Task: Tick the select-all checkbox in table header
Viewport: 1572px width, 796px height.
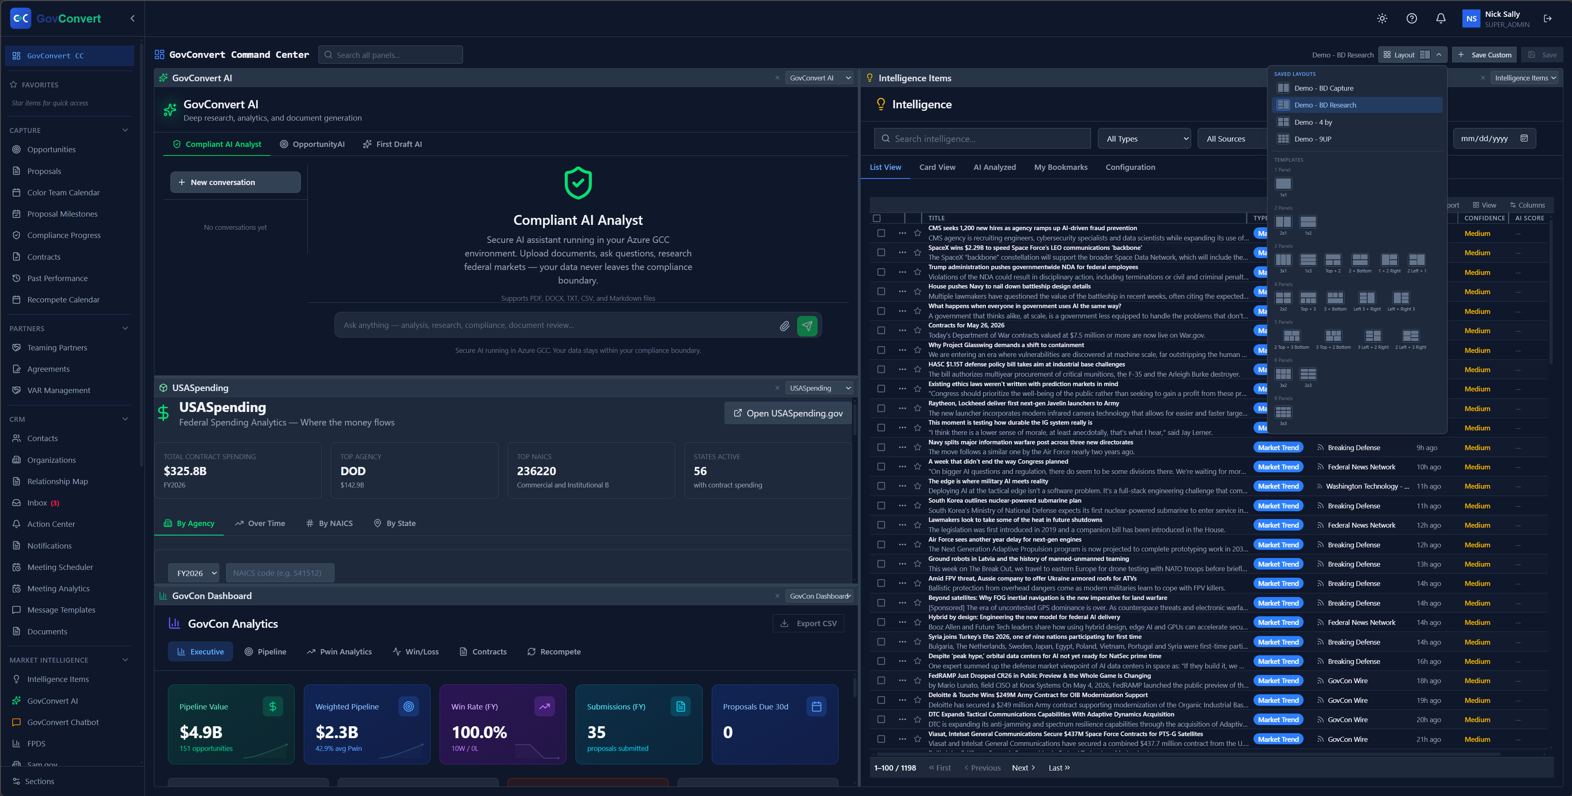Action: pyautogui.click(x=877, y=218)
